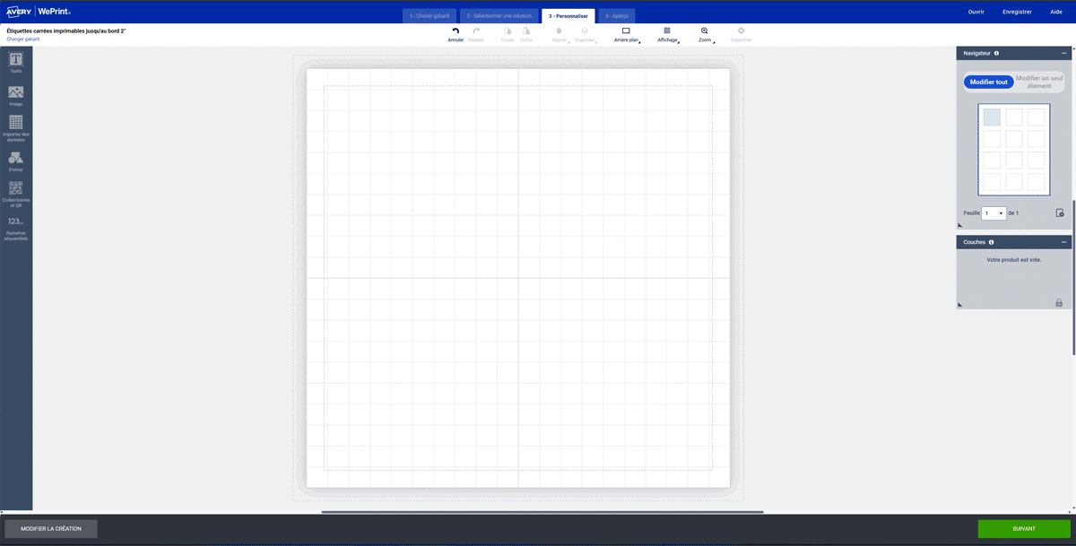Image resolution: width=1076 pixels, height=546 pixels.
Task: Open Numéros séquentiels tool
Action: click(16, 229)
